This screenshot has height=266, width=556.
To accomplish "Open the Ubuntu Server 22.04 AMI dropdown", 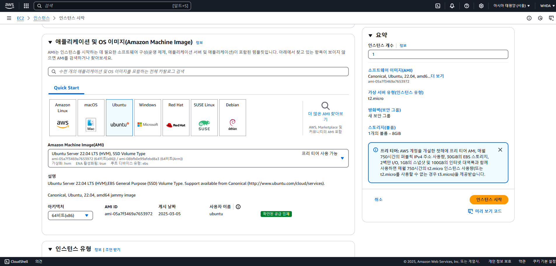I will (198, 158).
